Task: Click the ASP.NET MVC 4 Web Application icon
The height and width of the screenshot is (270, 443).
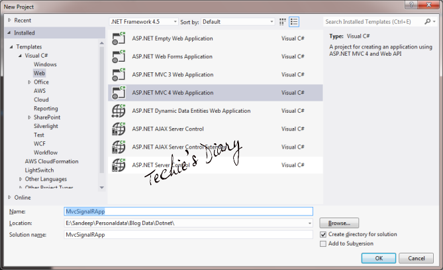Action: [119, 93]
